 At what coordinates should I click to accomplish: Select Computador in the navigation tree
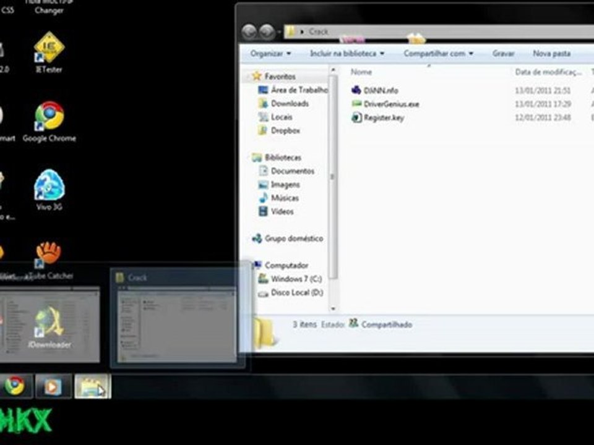[286, 265]
